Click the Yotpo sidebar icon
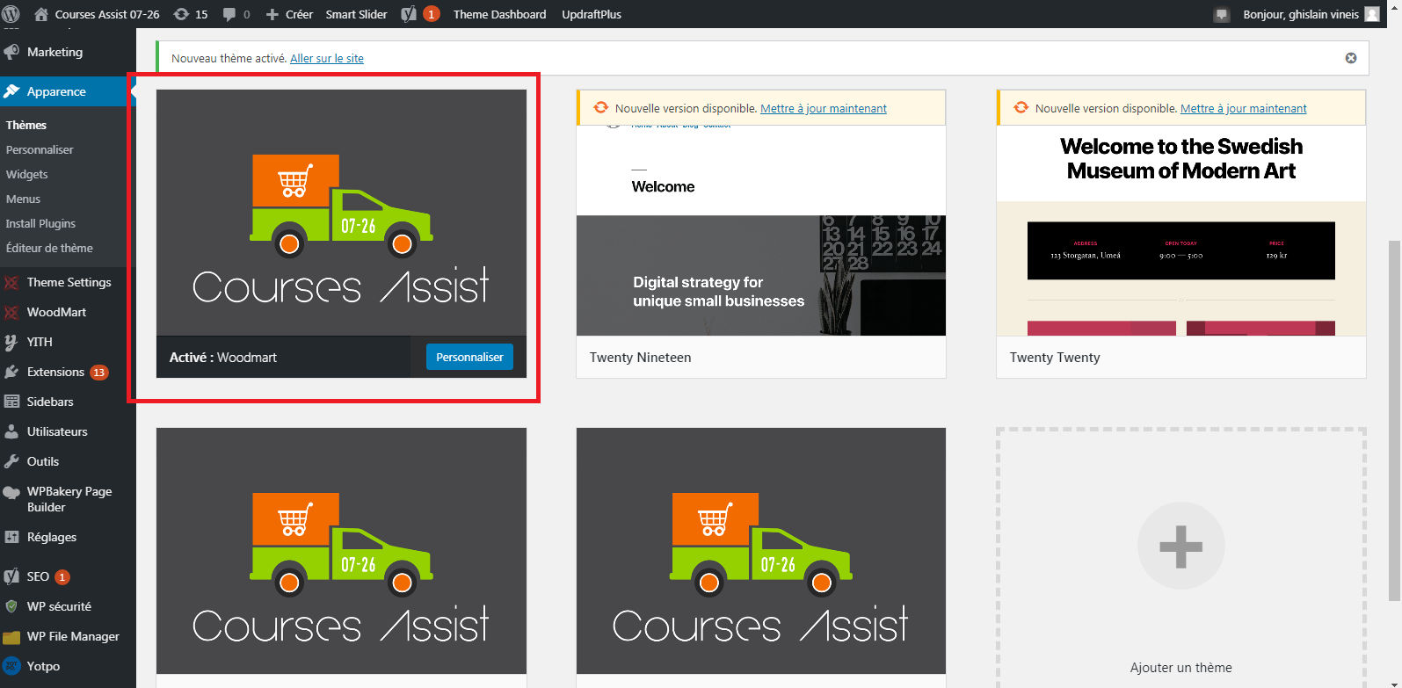Image resolution: width=1402 pixels, height=688 pixels. tap(11, 666)
